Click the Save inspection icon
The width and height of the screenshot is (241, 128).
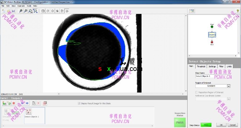(x=13, y=11)
